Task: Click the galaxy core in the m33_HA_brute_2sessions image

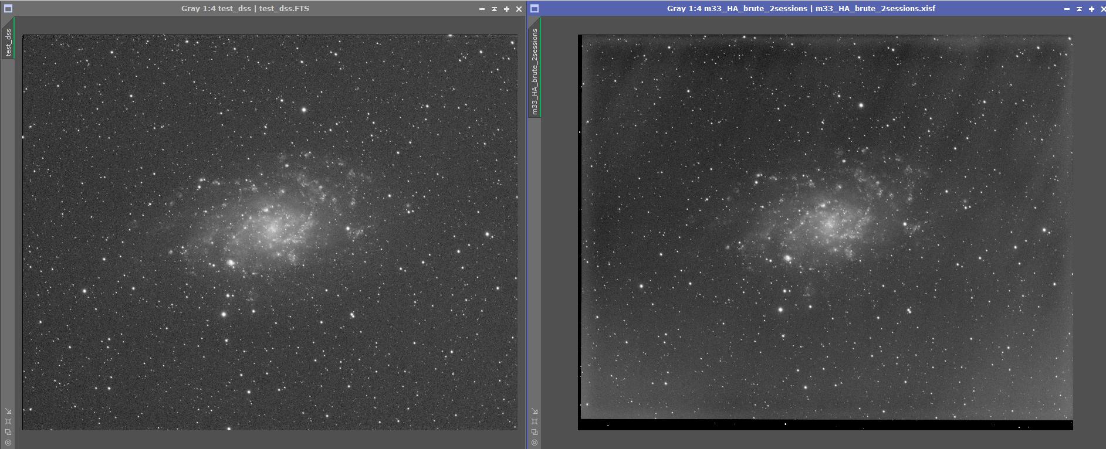Action: 830,223
